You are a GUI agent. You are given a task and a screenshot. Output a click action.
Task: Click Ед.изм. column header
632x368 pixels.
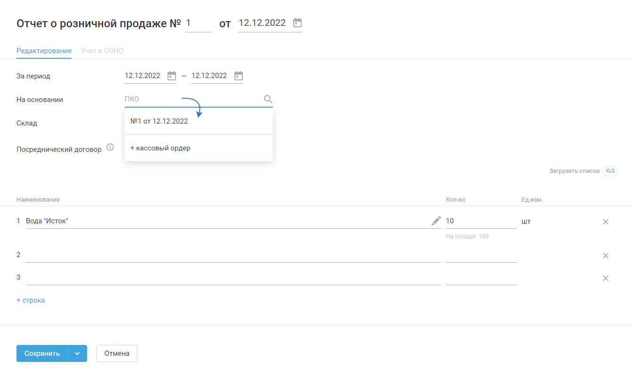(532, 200)
